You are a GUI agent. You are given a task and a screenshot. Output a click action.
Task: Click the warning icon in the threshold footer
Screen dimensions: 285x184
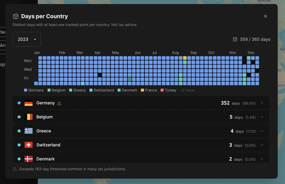coord(15,169)
